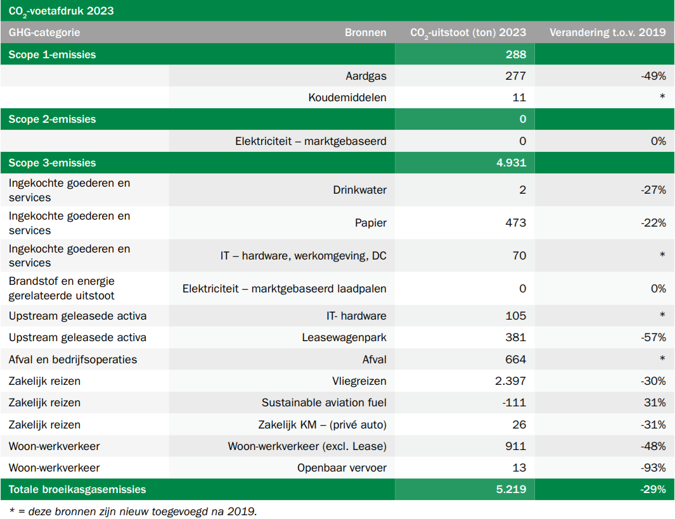Image resolution: width=675 pixels, height=519 pixels.
Task: Select the Aardgas source cell
Action: pos(366,76)
